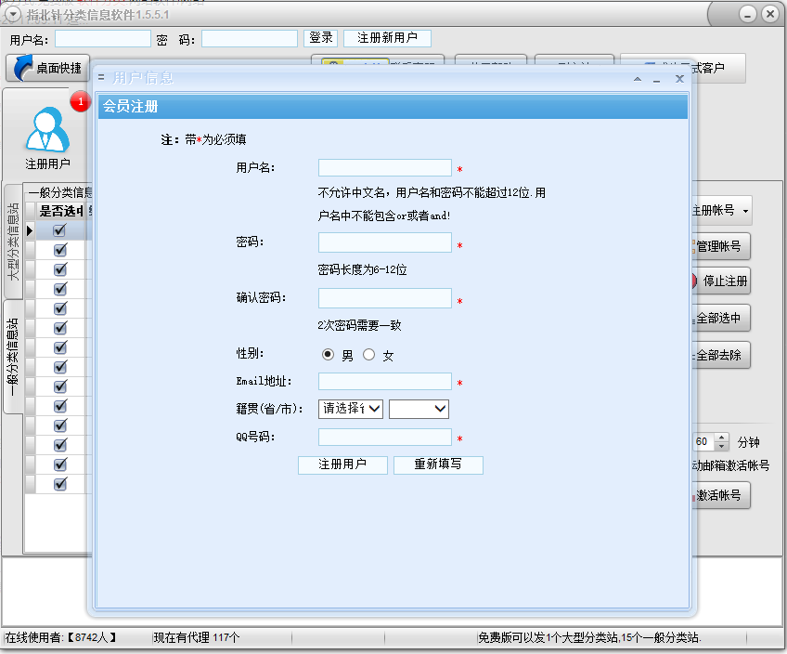The height and width of the screenshot is (654, 787).
Task: Close the 用户信息 dialog
Action: click(679, 79)
